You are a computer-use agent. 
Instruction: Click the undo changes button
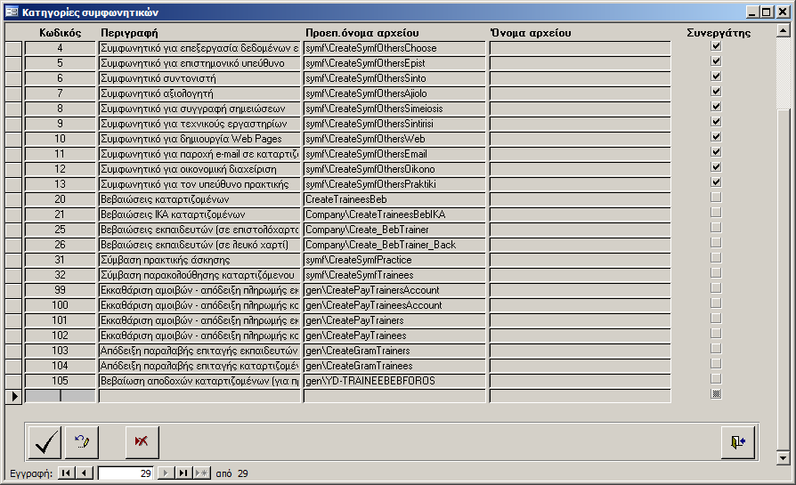(x=82, y=441)
